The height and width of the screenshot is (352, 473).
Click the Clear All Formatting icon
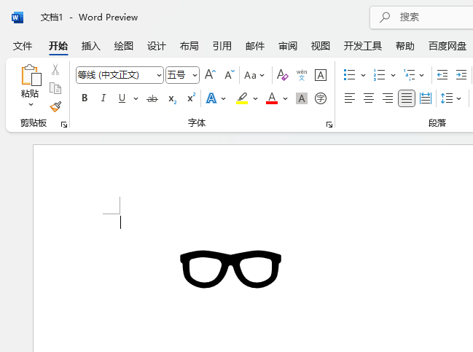(x=282, y=75)
